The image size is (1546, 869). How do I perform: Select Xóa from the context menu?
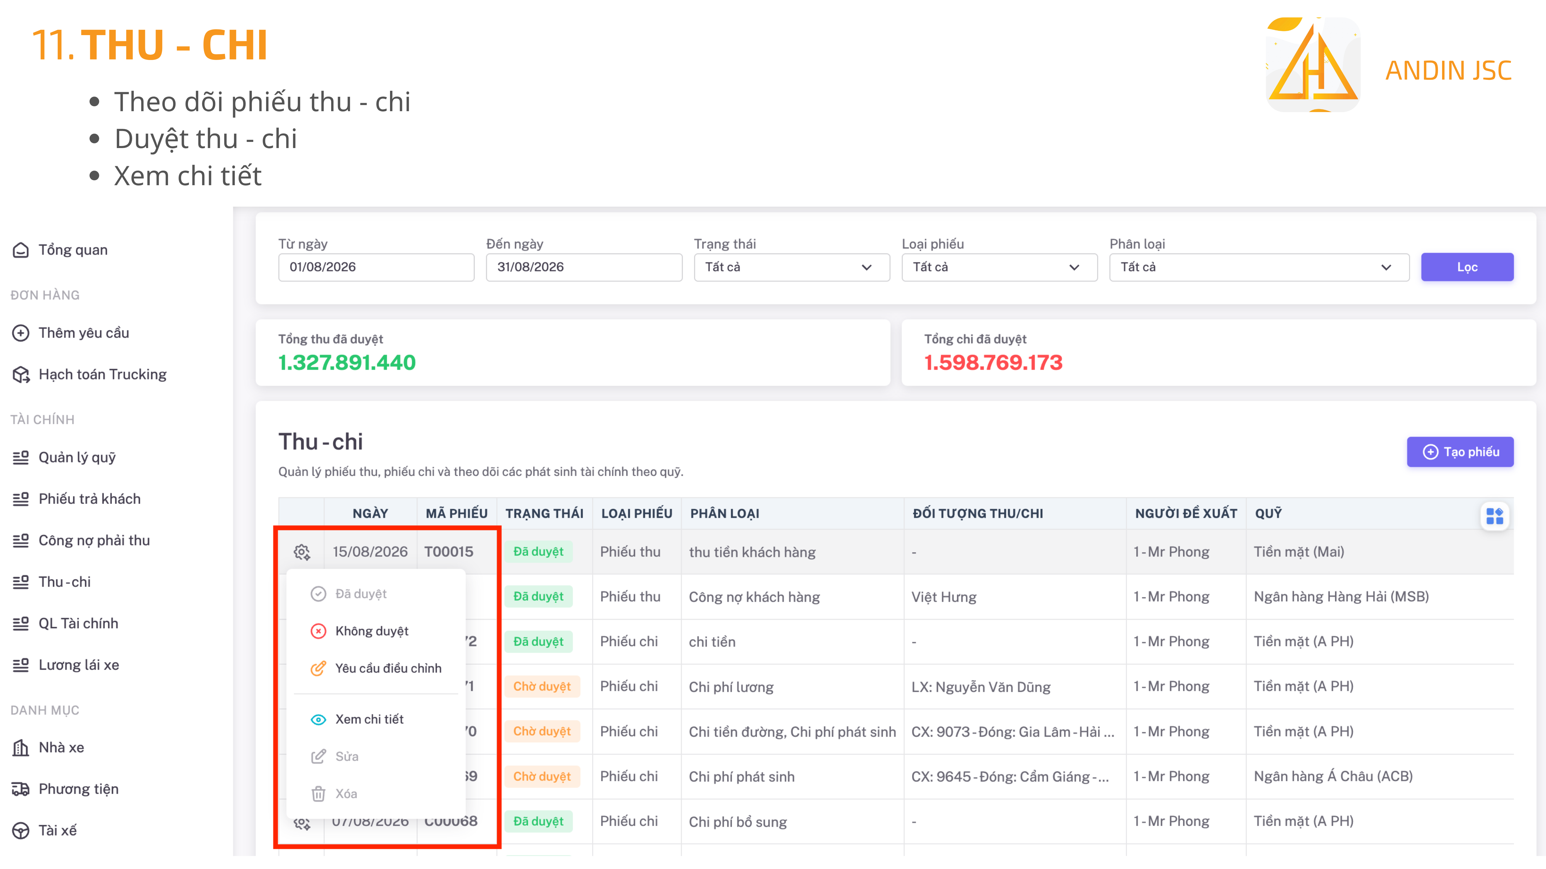376,794
